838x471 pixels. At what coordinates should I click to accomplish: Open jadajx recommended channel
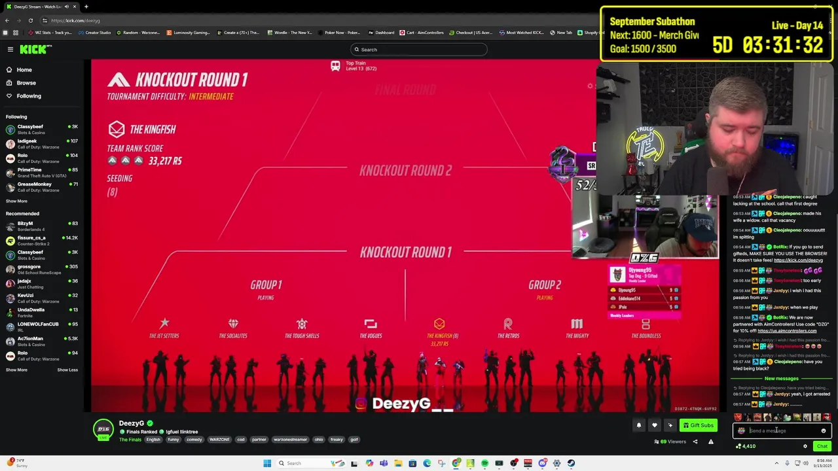[x=42, y=284]
